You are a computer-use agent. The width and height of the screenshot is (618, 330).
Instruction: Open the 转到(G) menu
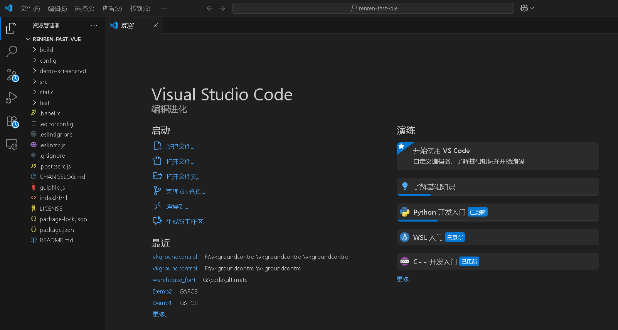point(140,8)
